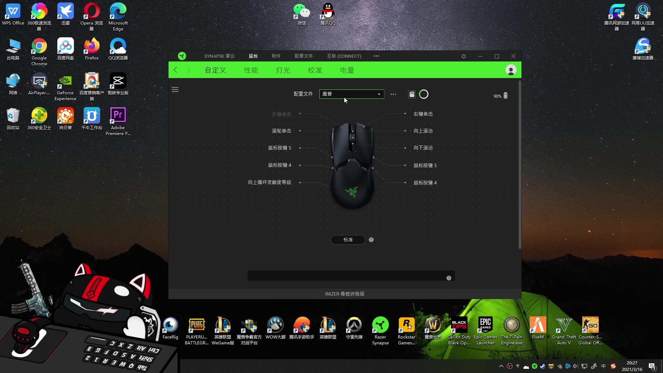The height and width of the screenshot is (373, 663).
Task: Switch to 附件 tab
Action: pyautogui.click(x=276, y=56)
